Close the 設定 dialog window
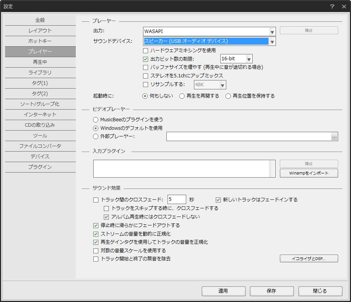 click(344, 7)
